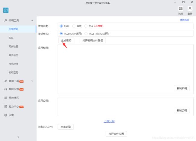Open the 说明 book icon
This screenshot has height=141, width=196.
[x=181, y=9]
